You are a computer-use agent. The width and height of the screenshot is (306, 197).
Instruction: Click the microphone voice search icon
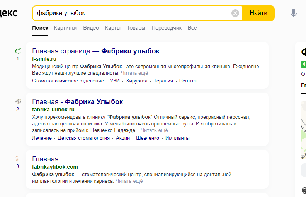(294, 13)
